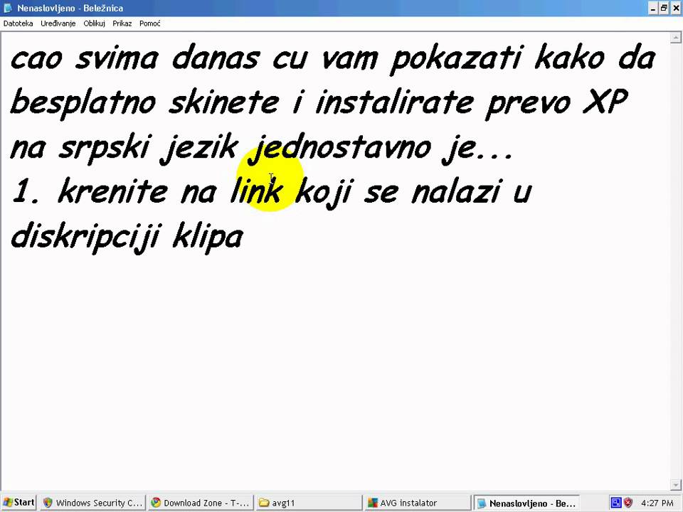Click the word 'instalirate' in the text
The width and height of the screenshot is (683, 512).
coord(395,104)
